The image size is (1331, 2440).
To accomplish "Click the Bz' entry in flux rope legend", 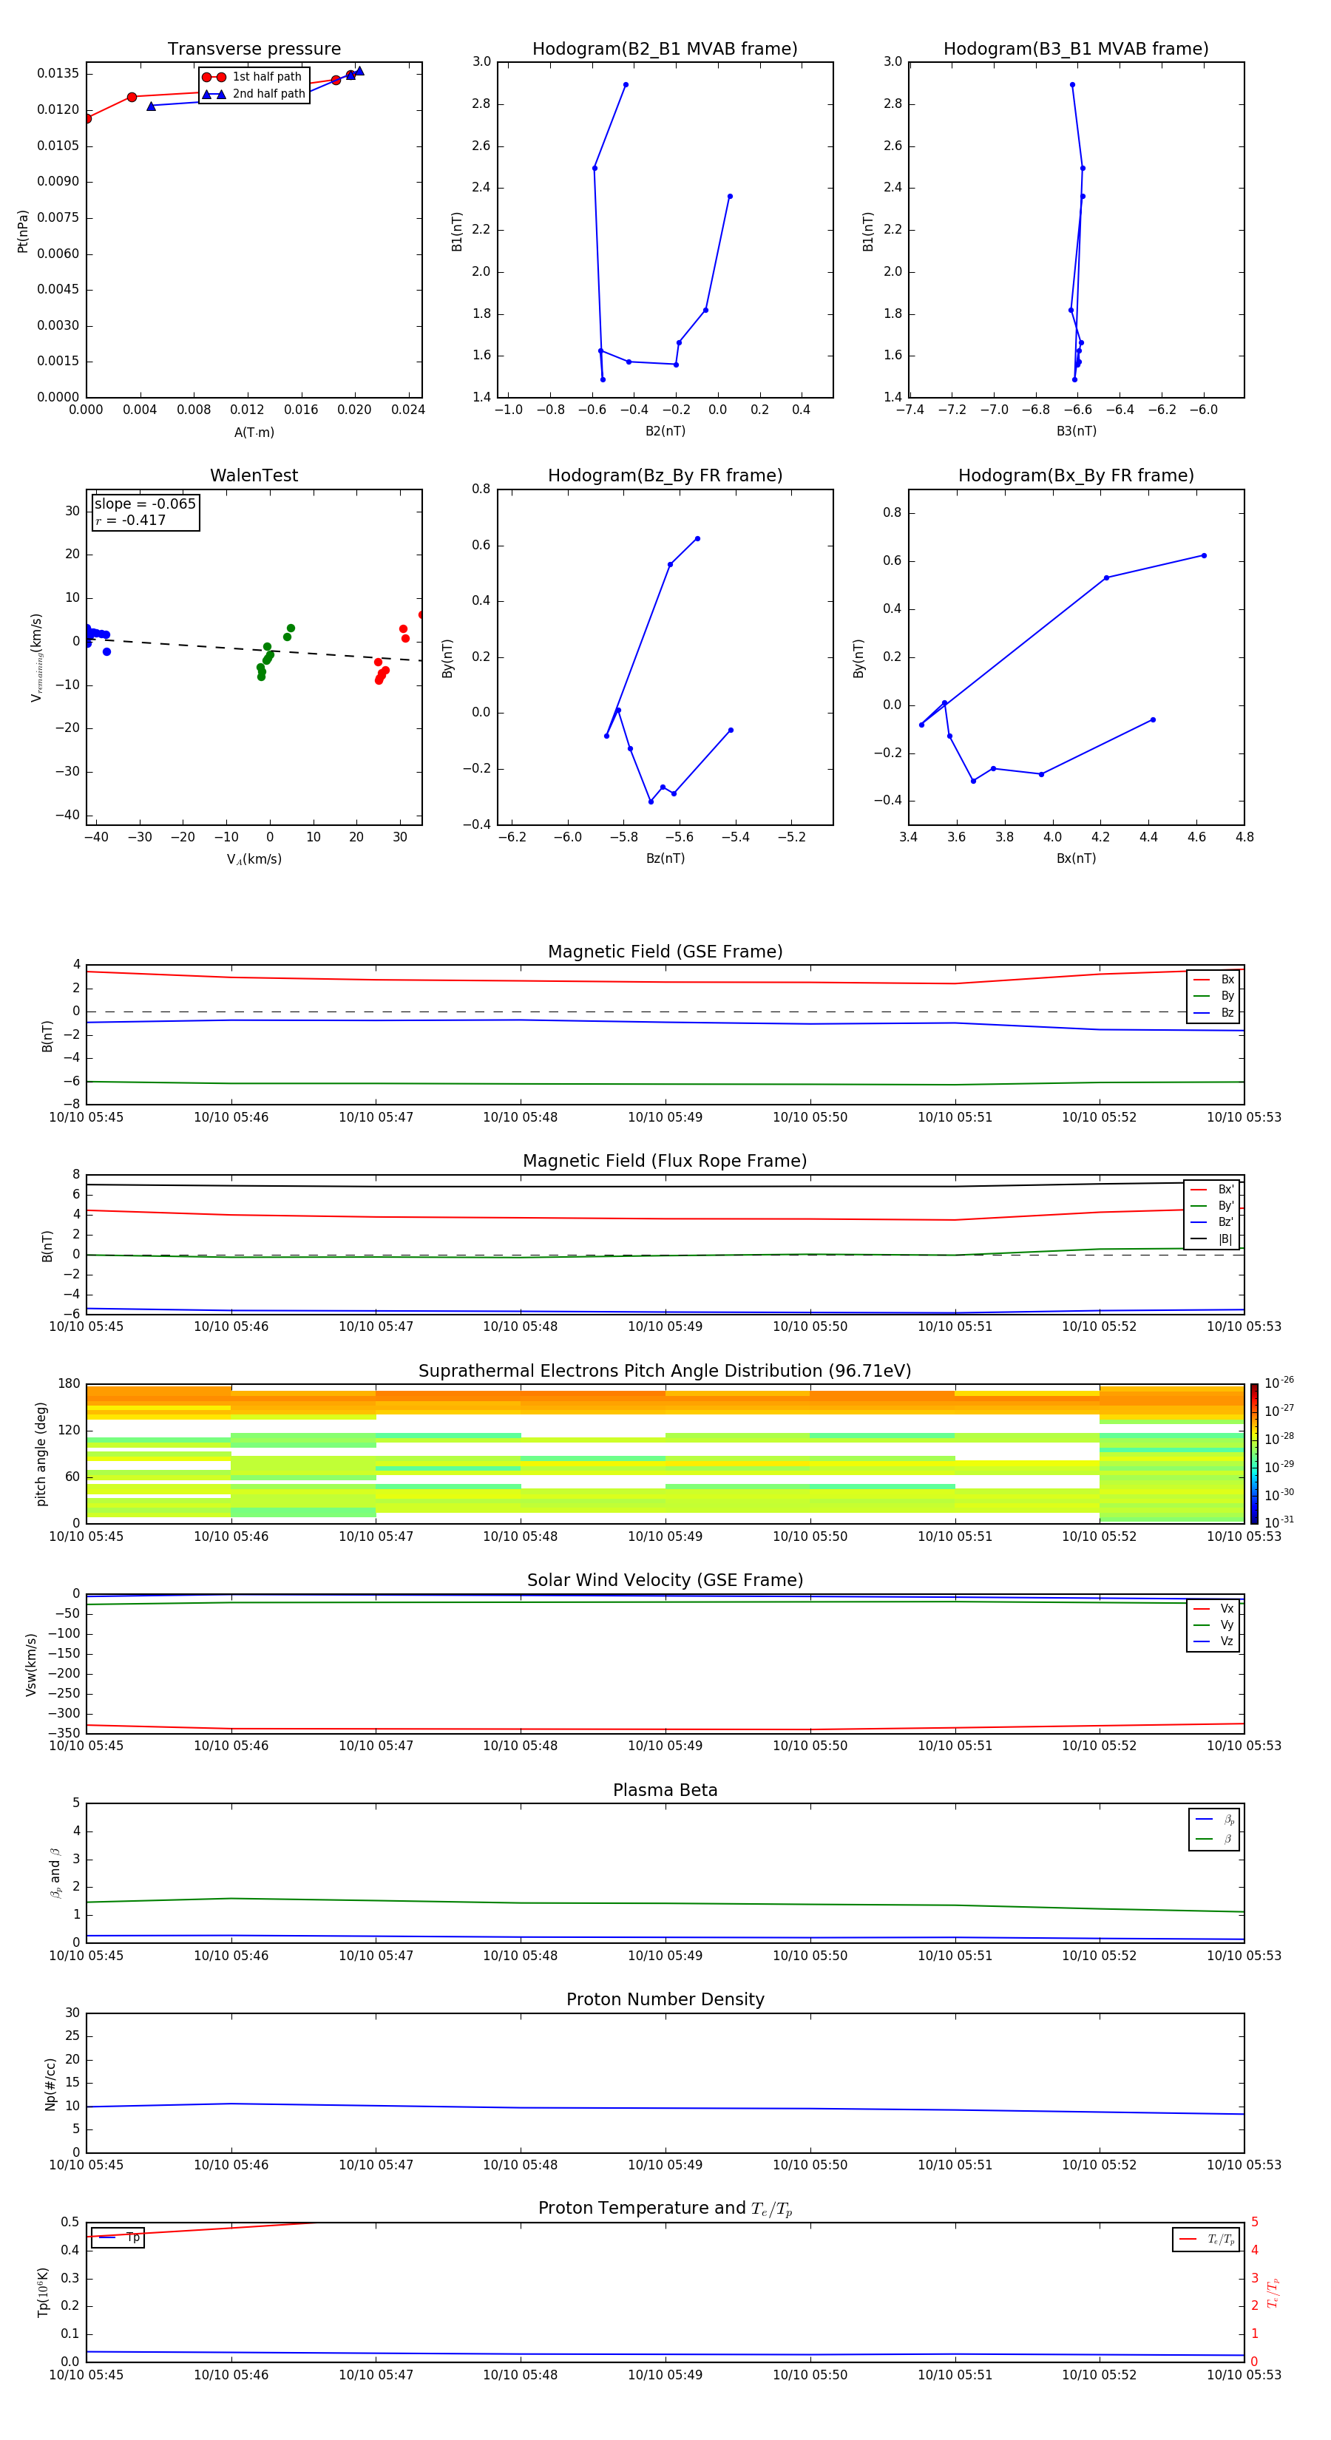I will (1212, 1222).
